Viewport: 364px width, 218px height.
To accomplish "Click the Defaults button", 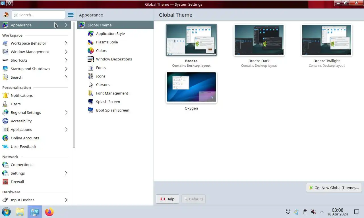I will pyautogui.click(x=193, y=199).
